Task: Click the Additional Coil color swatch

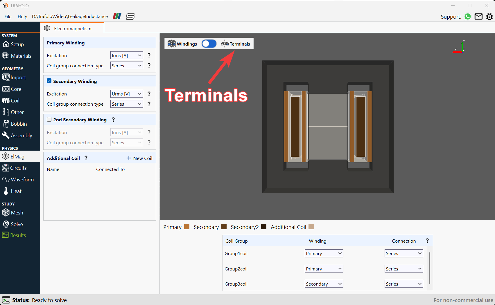Action: tap(311, 227)
